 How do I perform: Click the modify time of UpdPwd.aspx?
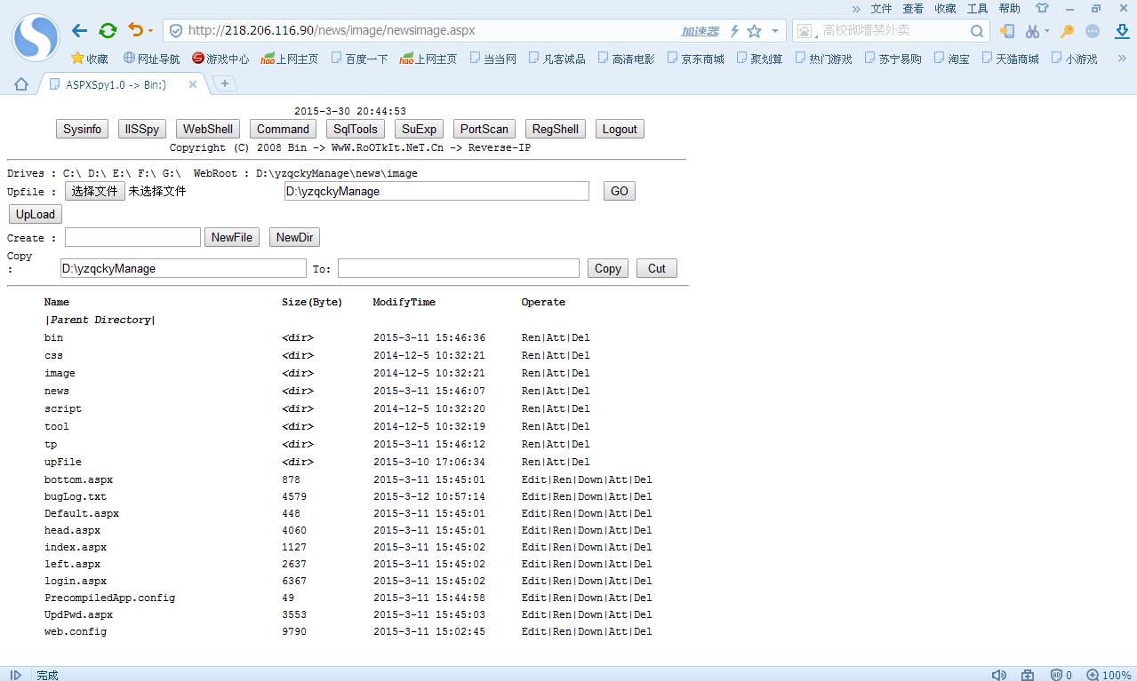click(429, 614)
